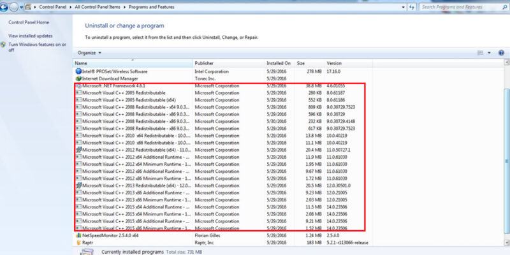Open the address bar history dropdown arrow
The image size is (510, 255).
(404, 7)
